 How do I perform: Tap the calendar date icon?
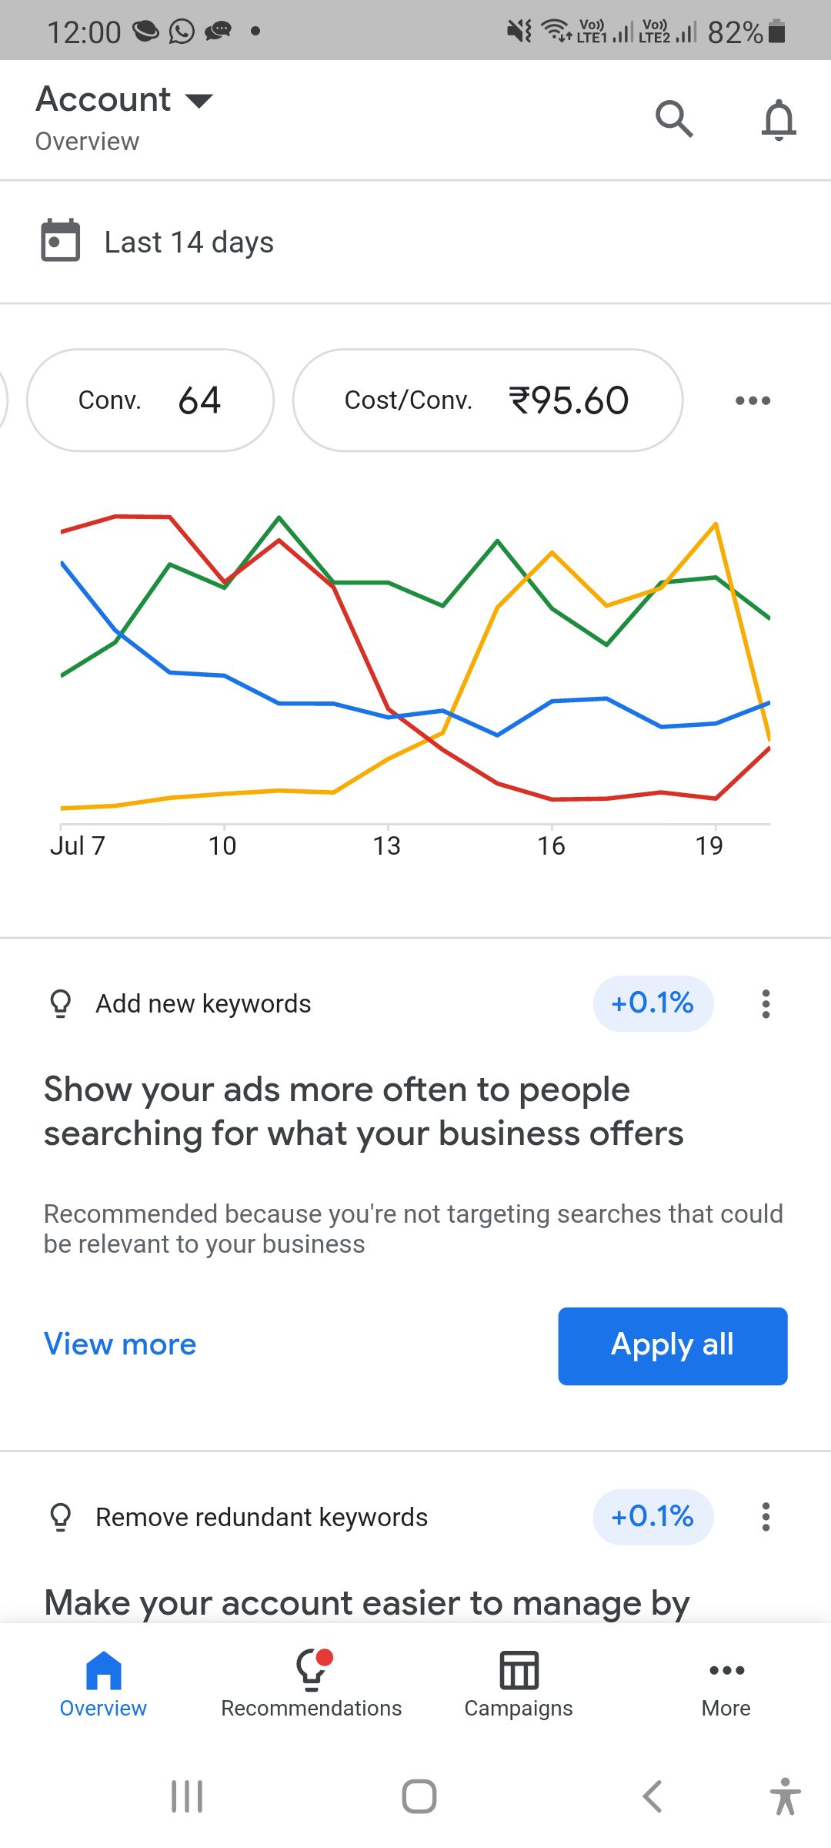pyautogui.click(x=60, y=241)
